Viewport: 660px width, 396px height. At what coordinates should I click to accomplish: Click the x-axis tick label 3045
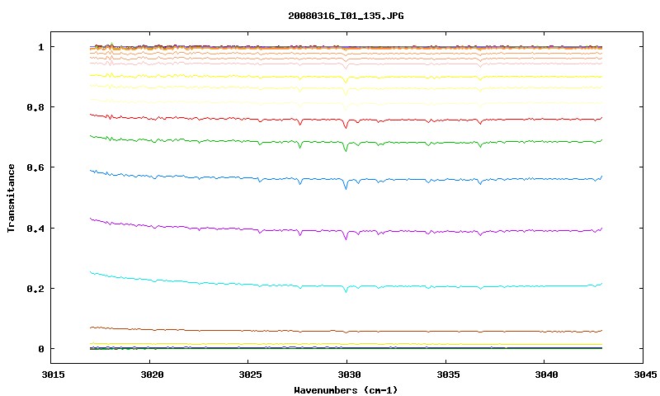coord(645,375)
